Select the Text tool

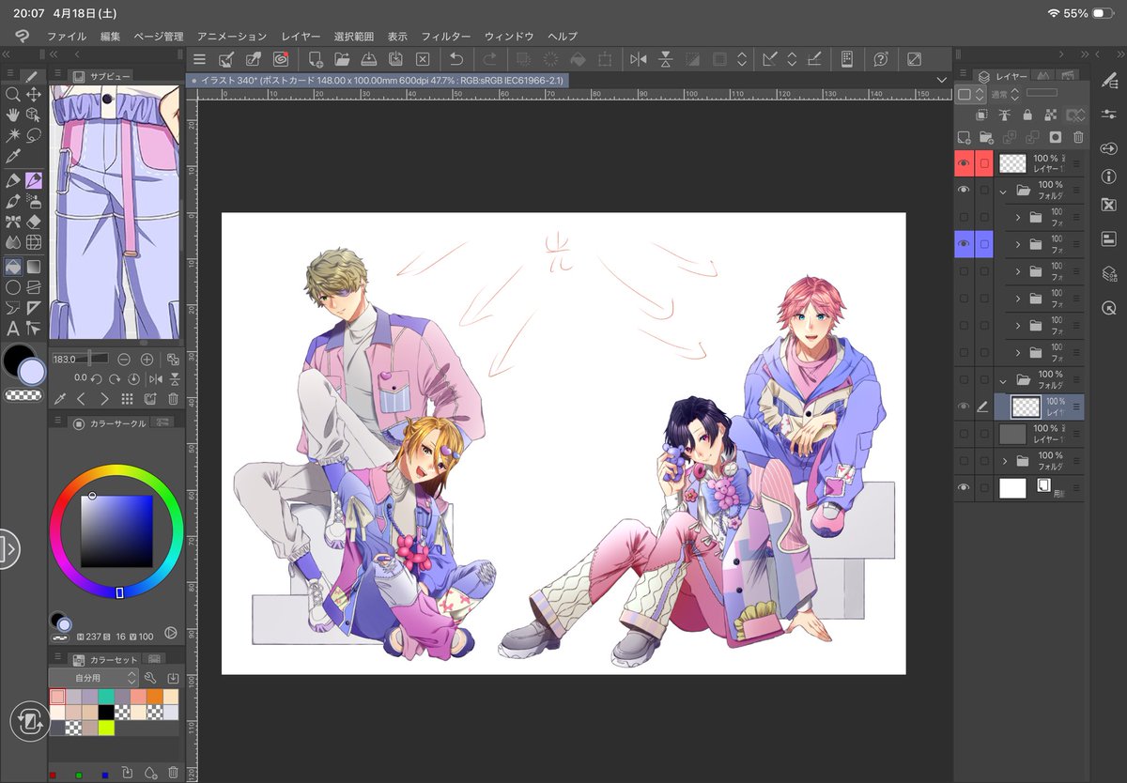tap(14, 327)
